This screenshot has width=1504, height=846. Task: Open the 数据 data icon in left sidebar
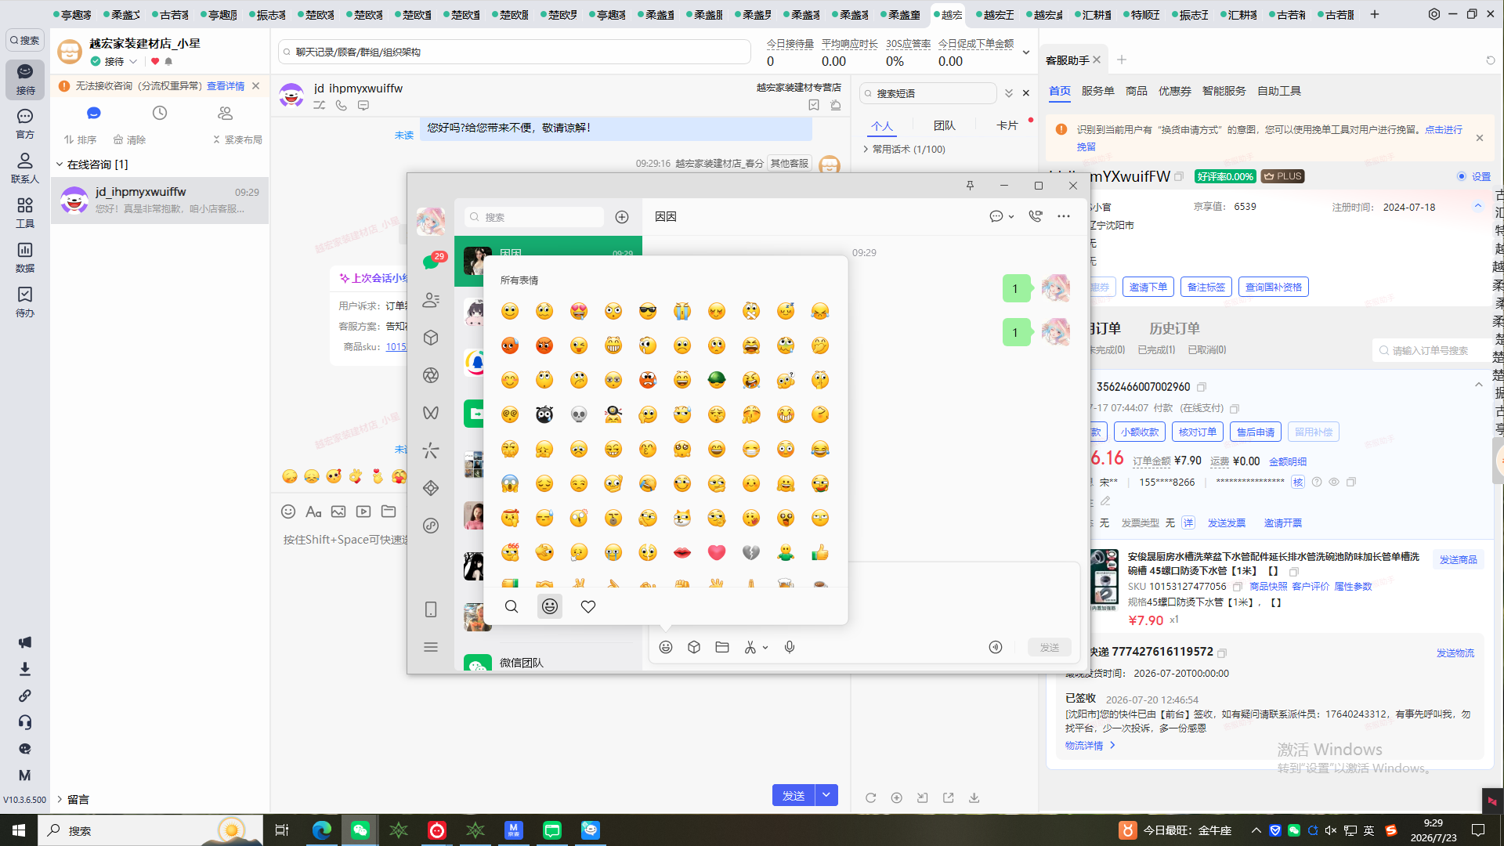pos(25,257)
